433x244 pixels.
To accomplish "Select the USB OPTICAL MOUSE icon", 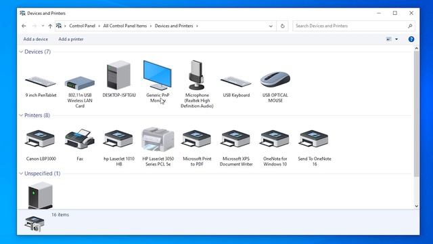I will click(x=275, y=79).
